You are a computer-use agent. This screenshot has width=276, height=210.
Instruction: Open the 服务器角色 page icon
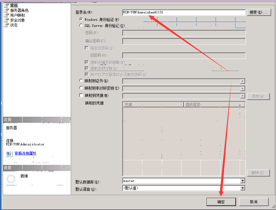(6, 10)
